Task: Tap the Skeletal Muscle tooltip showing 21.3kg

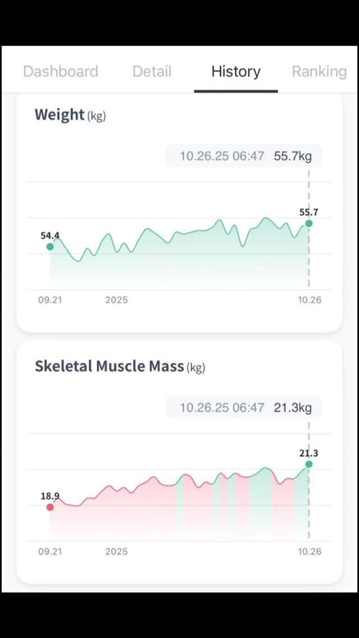Action: pos(244,408)
